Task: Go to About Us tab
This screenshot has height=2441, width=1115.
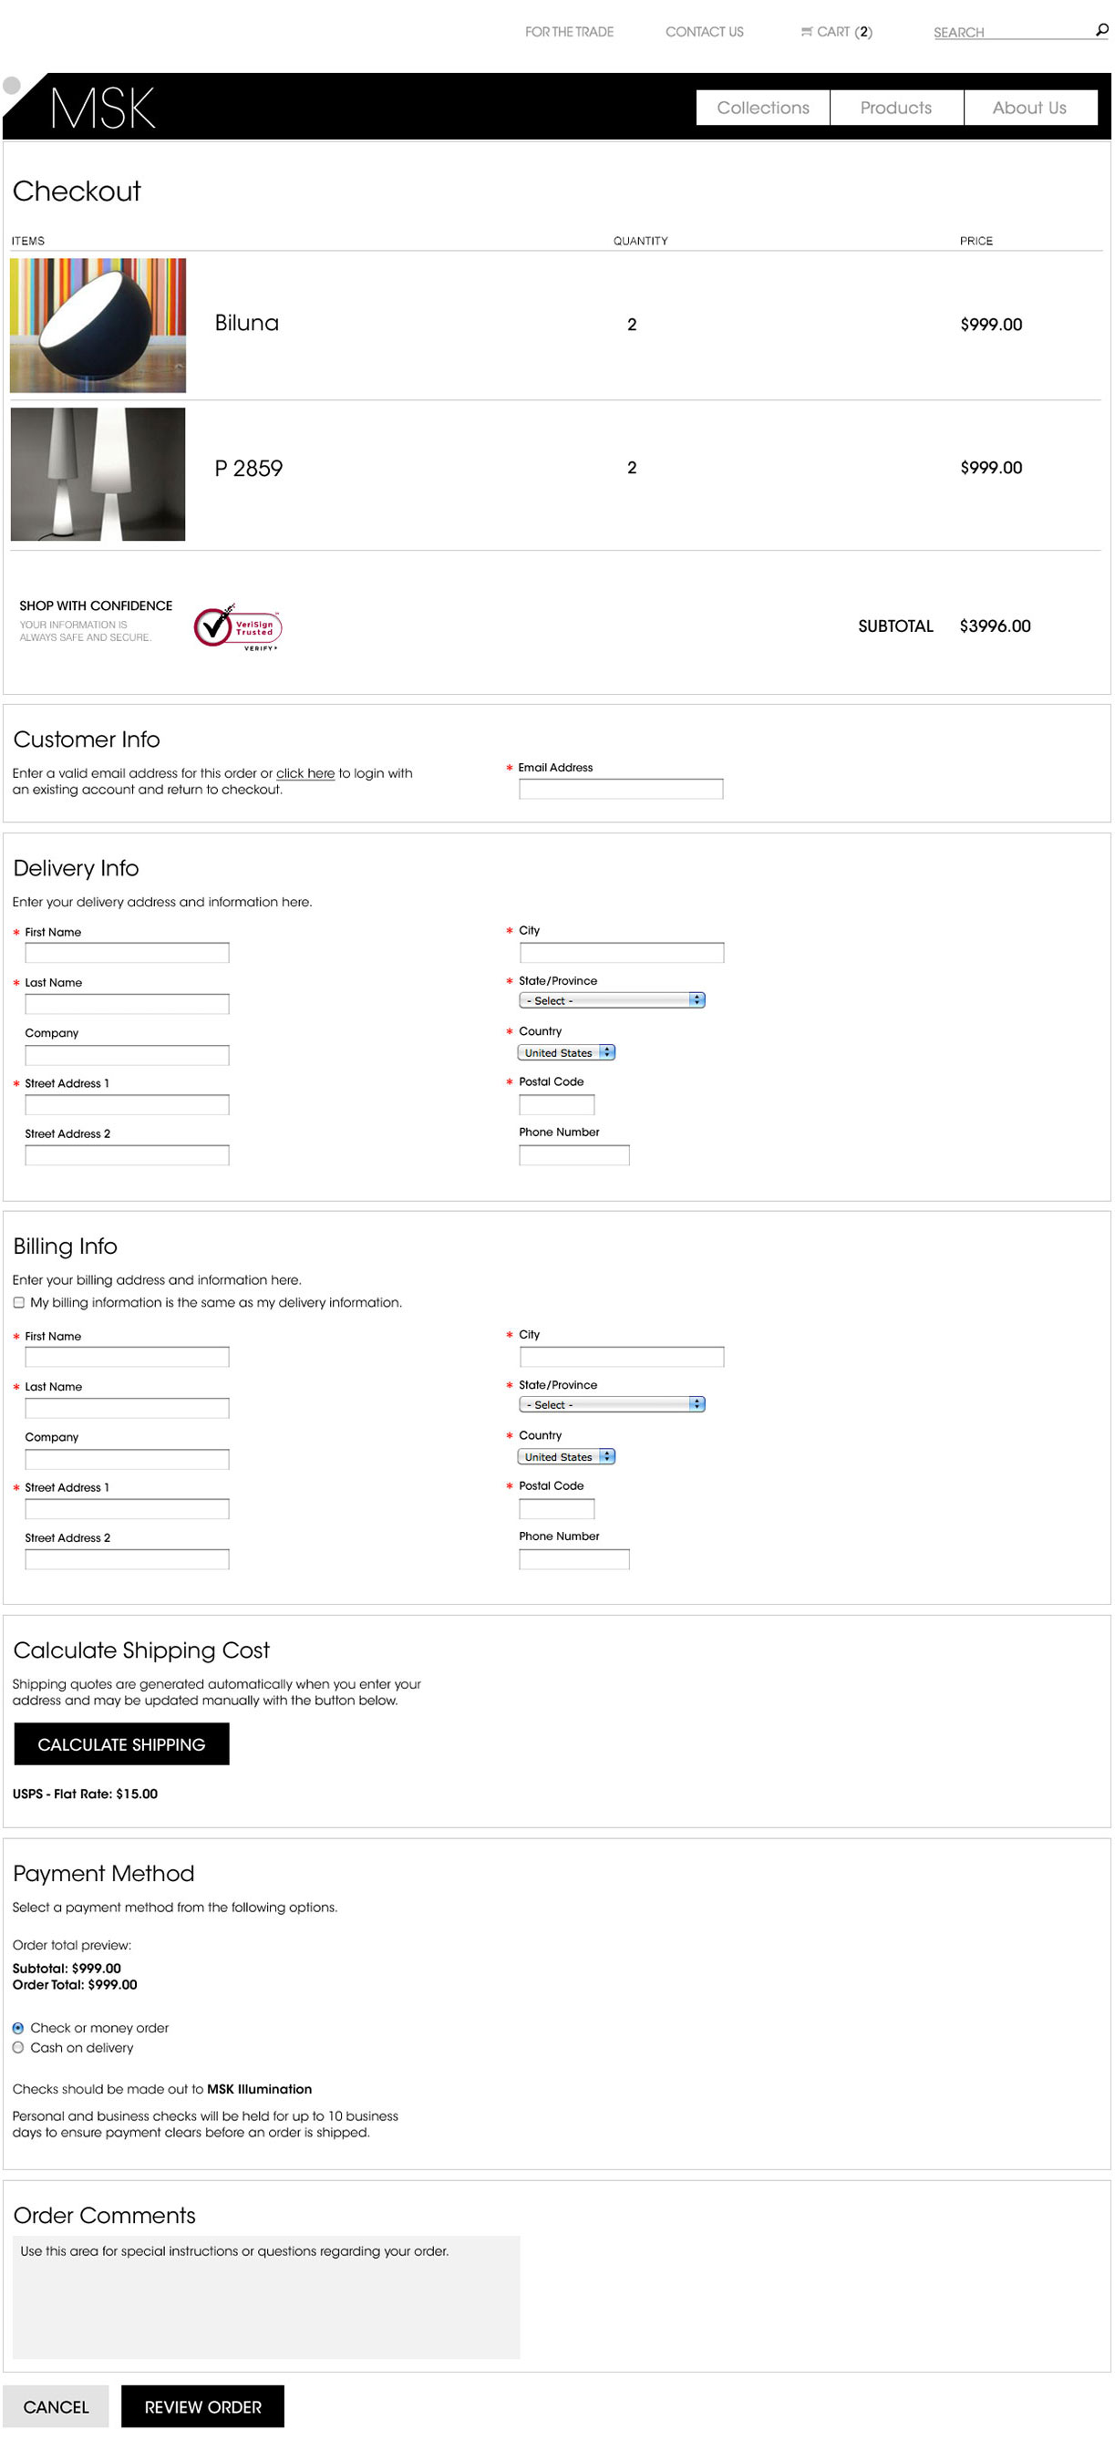Action: (x=1028, y=108)
